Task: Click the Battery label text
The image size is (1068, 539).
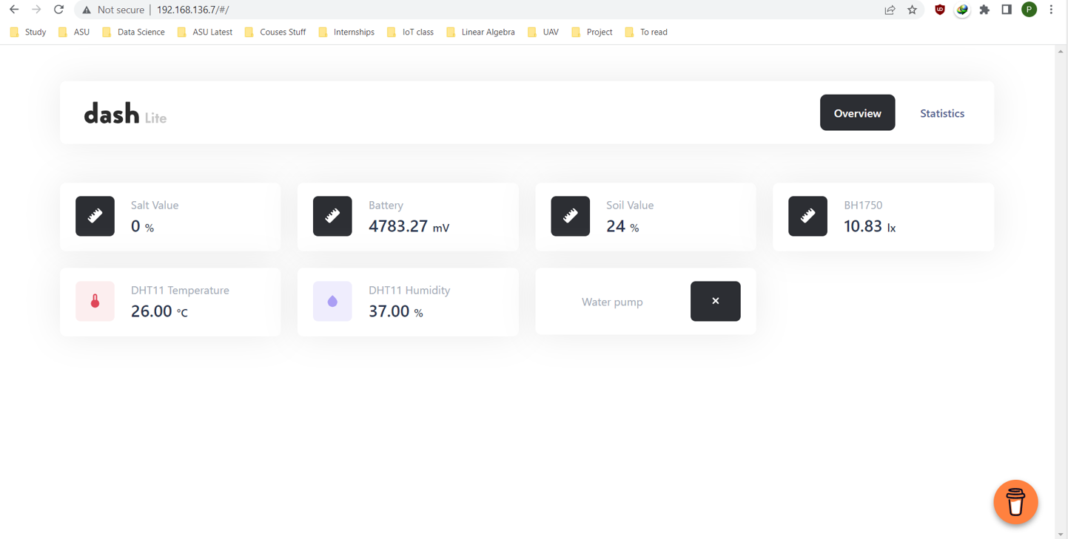Action: click(x=386, y=206)
